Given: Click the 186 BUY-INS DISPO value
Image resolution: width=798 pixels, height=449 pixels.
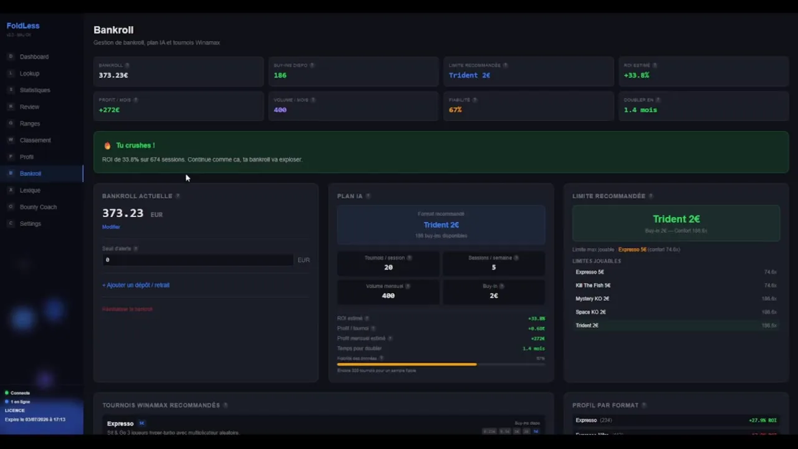Looking at the screenshot, I should [280, 75].
